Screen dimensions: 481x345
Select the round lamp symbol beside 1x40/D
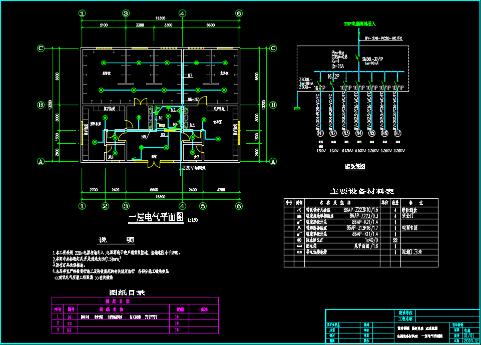(x=299, y=240)
